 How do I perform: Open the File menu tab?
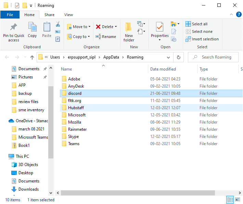click(x=10, y=15)
